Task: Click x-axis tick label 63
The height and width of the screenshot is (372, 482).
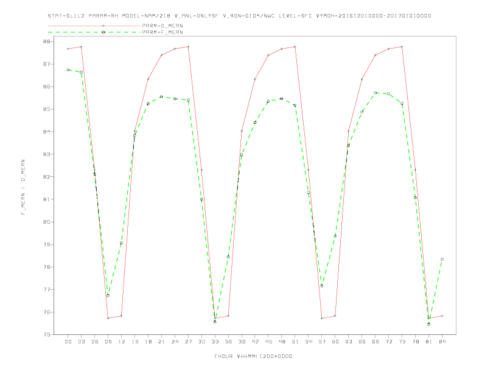Action: click(349, 342)
